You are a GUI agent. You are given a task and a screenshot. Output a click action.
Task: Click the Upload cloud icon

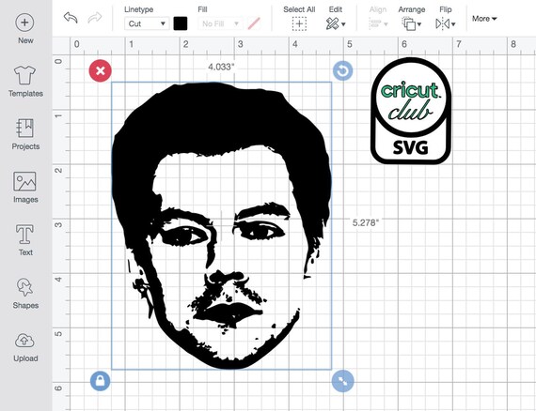(x=24, y=341)
